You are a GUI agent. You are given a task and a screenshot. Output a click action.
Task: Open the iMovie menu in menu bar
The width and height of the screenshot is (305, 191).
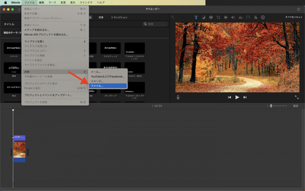point(16,3)
